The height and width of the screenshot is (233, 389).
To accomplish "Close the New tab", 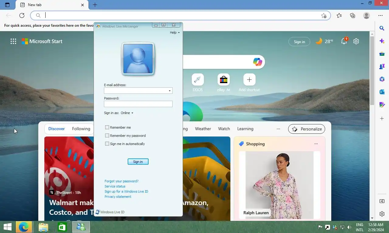I will pyautogui.click(x=82, y=5).
